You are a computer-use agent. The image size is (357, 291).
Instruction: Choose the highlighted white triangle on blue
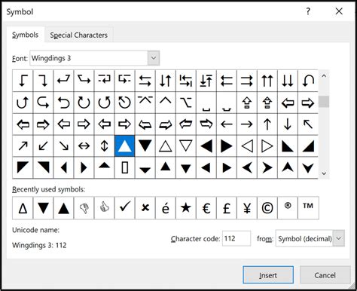(x=124, y=146)
